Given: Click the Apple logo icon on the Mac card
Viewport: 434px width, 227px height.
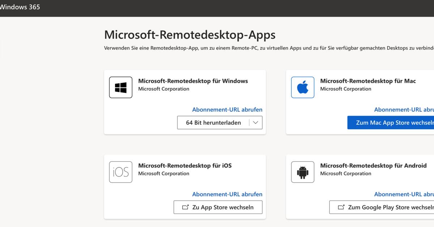Looking at the screenshot, I should (302, 87).
